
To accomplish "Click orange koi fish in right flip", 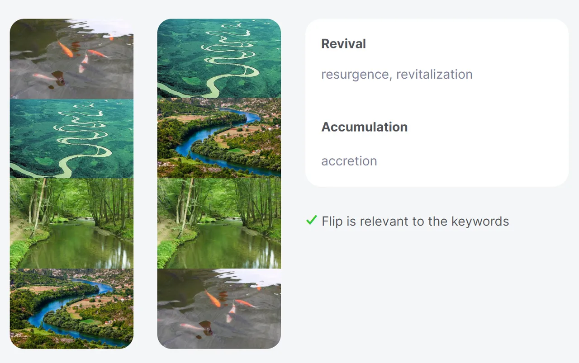I will click(213, 299).
